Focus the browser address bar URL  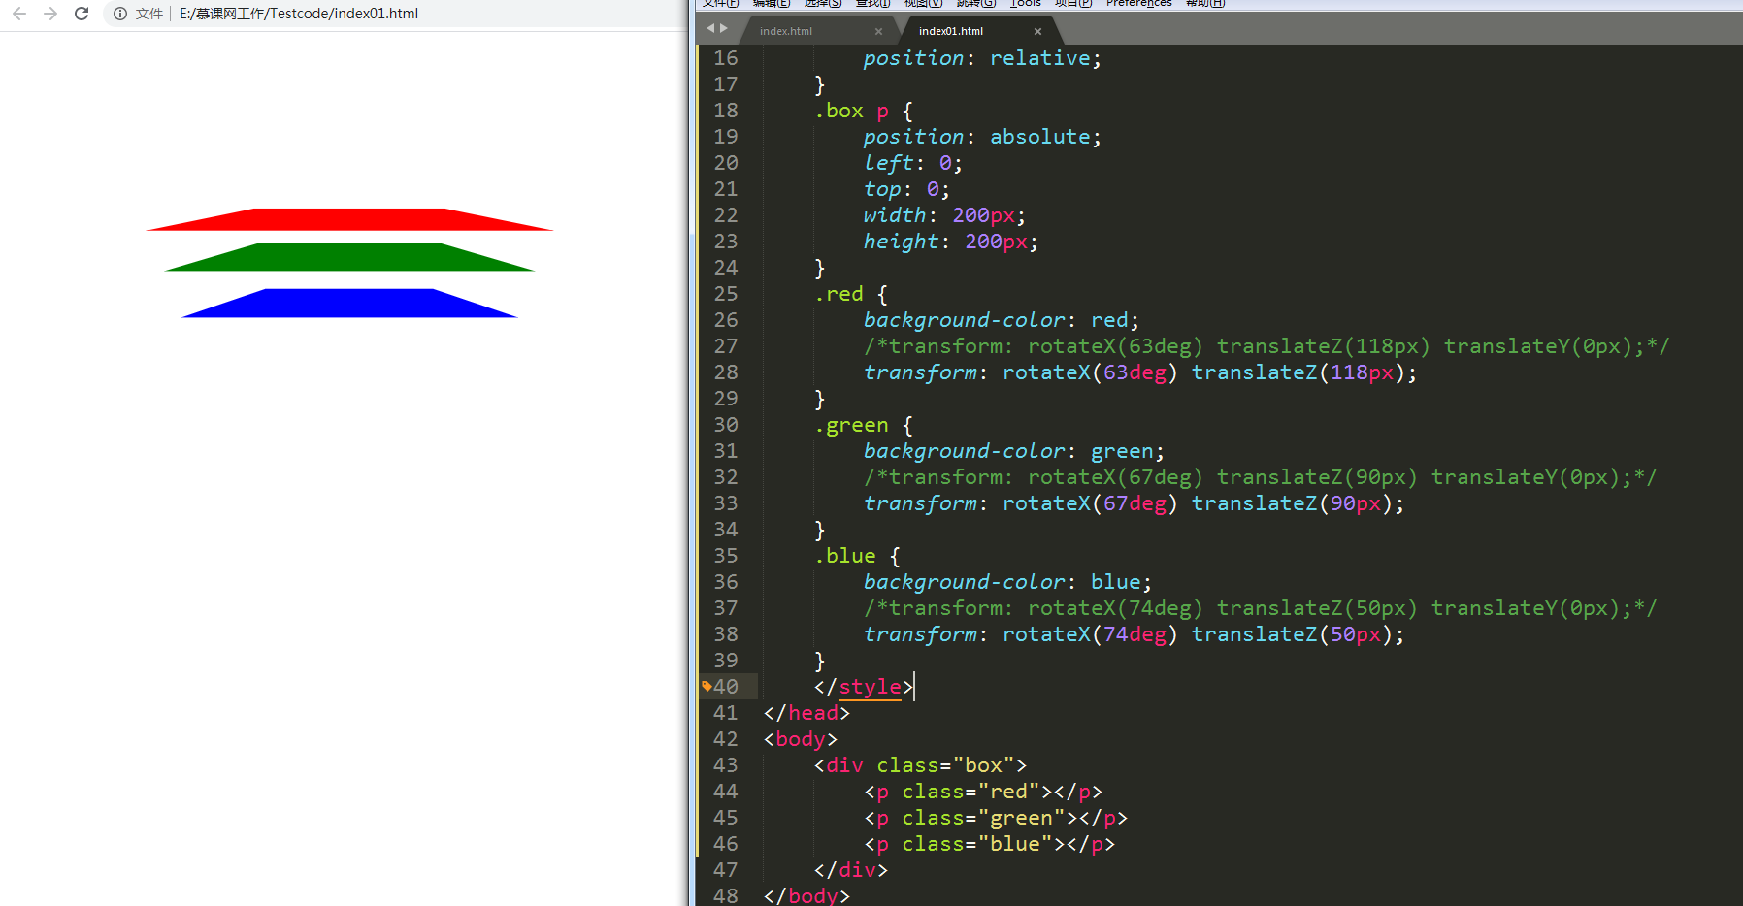click(299, 14)
